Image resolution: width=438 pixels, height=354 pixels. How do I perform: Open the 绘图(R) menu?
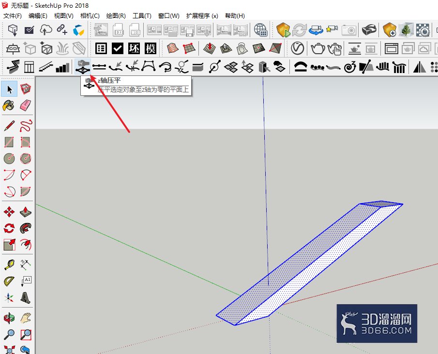coord(116,16)
